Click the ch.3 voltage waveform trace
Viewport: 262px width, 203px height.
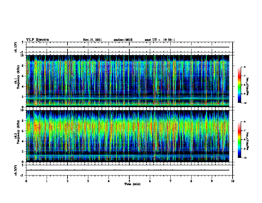(x=128, y=170)
